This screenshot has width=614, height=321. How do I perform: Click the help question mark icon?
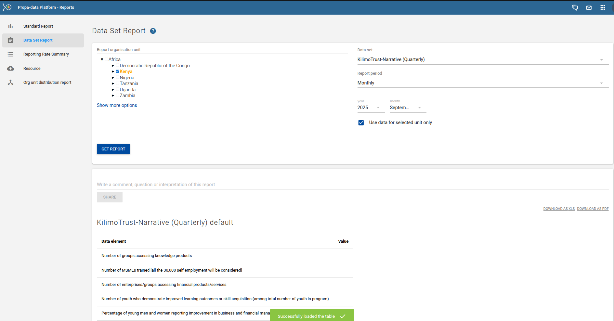(x=153, y=31)
